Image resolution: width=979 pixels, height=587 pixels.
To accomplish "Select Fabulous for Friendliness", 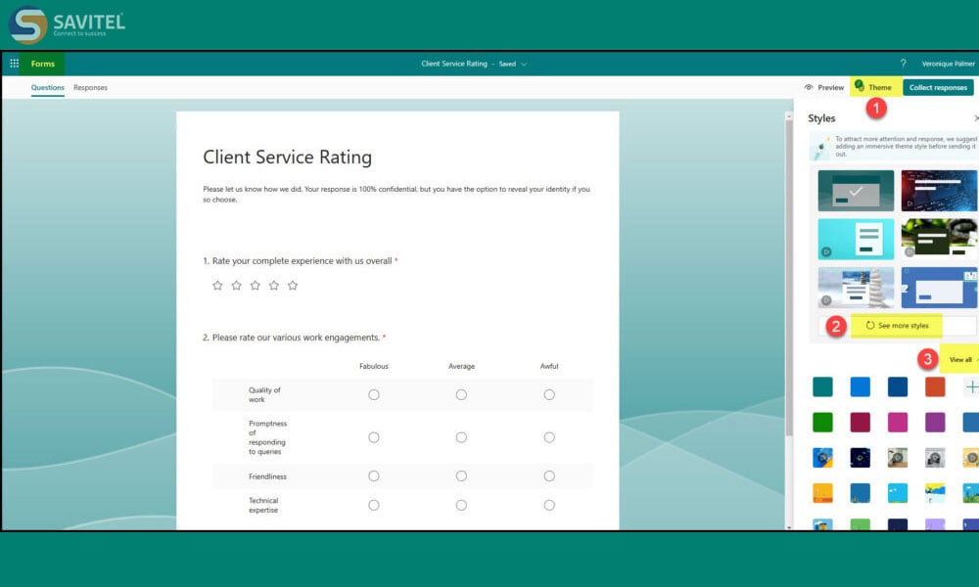I will pyautogui.click(x=373, y=476).
